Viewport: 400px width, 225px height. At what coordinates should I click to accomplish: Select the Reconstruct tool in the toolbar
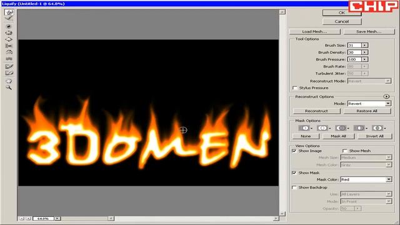pos(9,18)
